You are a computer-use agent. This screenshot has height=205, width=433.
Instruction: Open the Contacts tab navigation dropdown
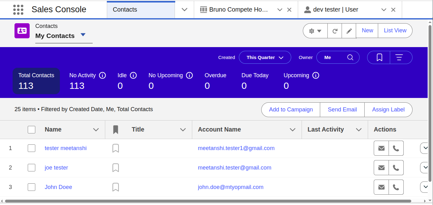pos(185,10)
